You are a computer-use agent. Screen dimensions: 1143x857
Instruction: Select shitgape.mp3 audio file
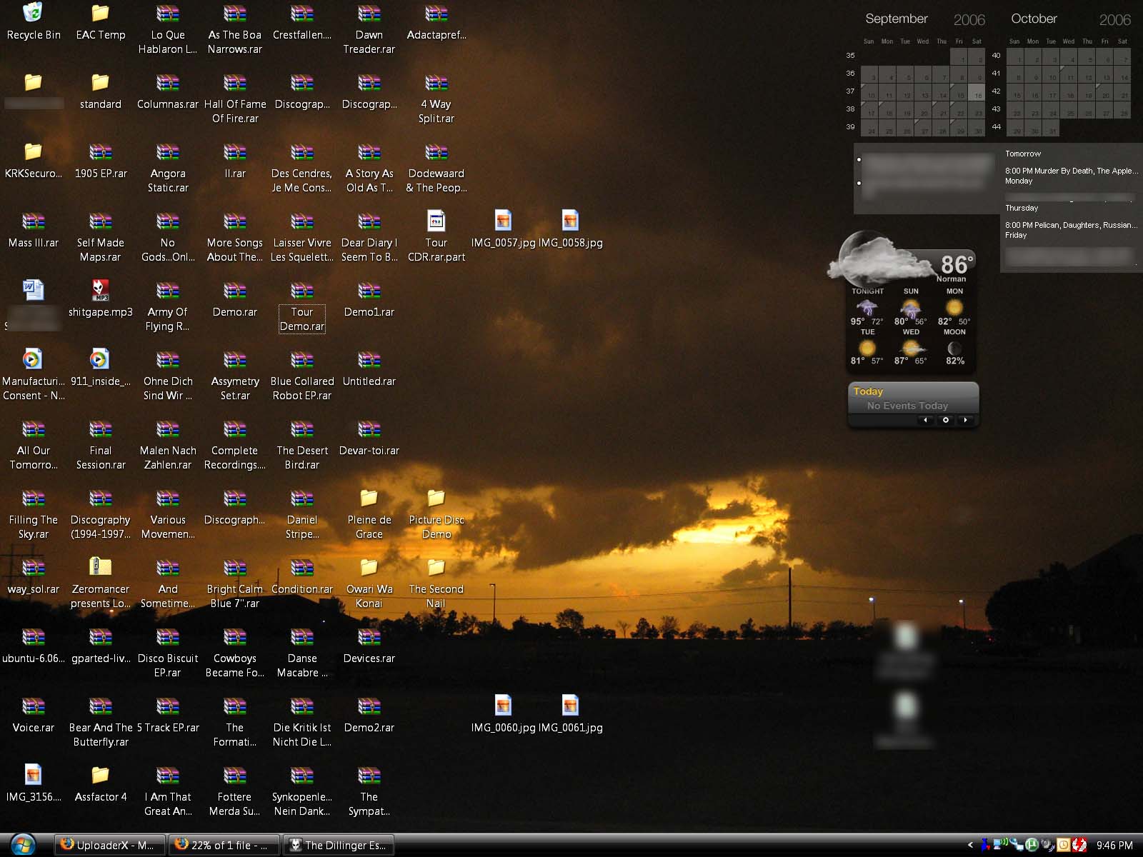coord(100,299)
